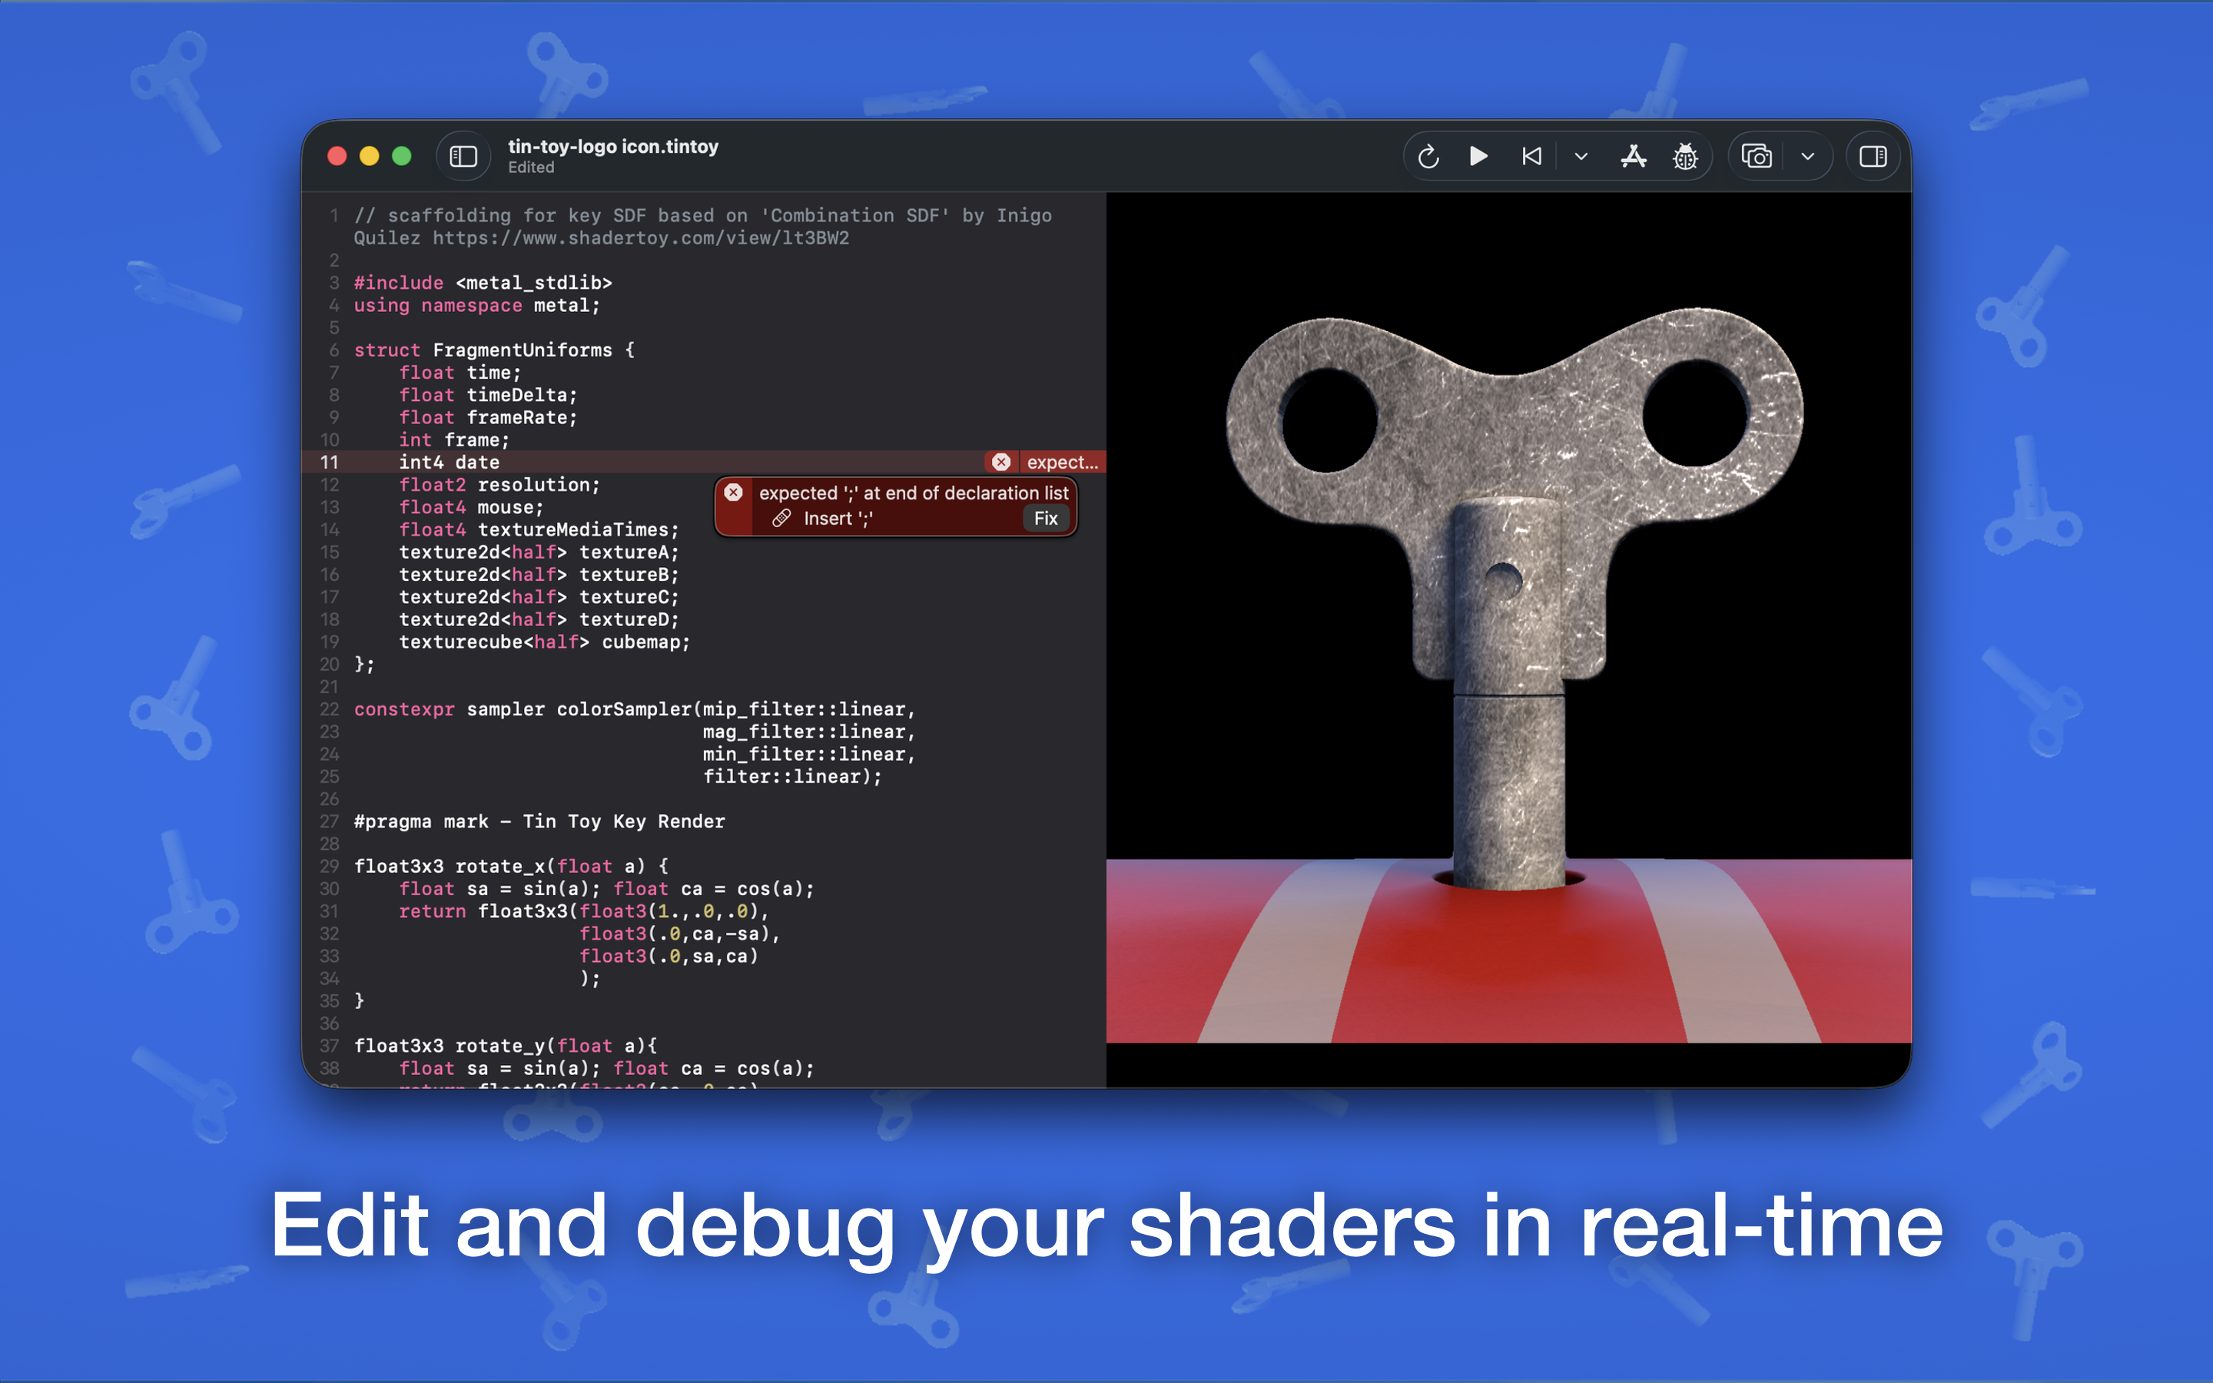2213x1383 pixels.
Task: Click 'float3(.0,ca,-sa),' on line 32
Action: pyautogui.click(x=680, y=934)
